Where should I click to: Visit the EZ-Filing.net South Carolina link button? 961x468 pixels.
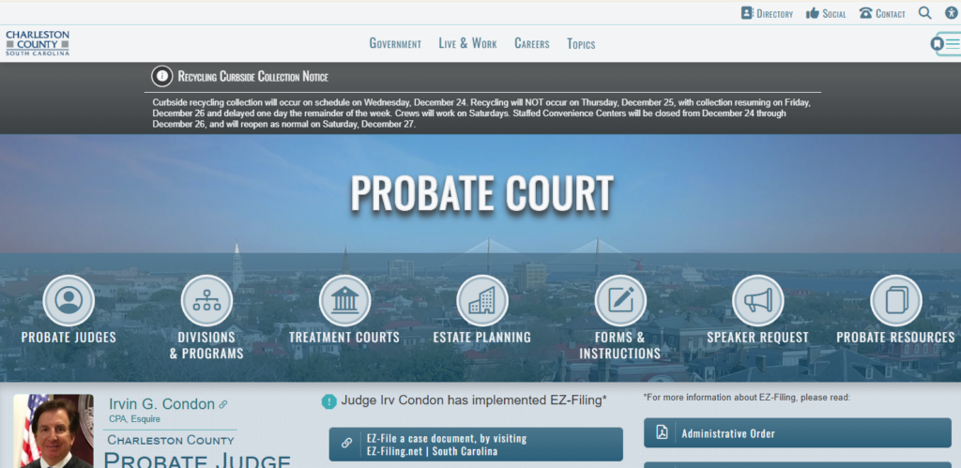(476, 445)
